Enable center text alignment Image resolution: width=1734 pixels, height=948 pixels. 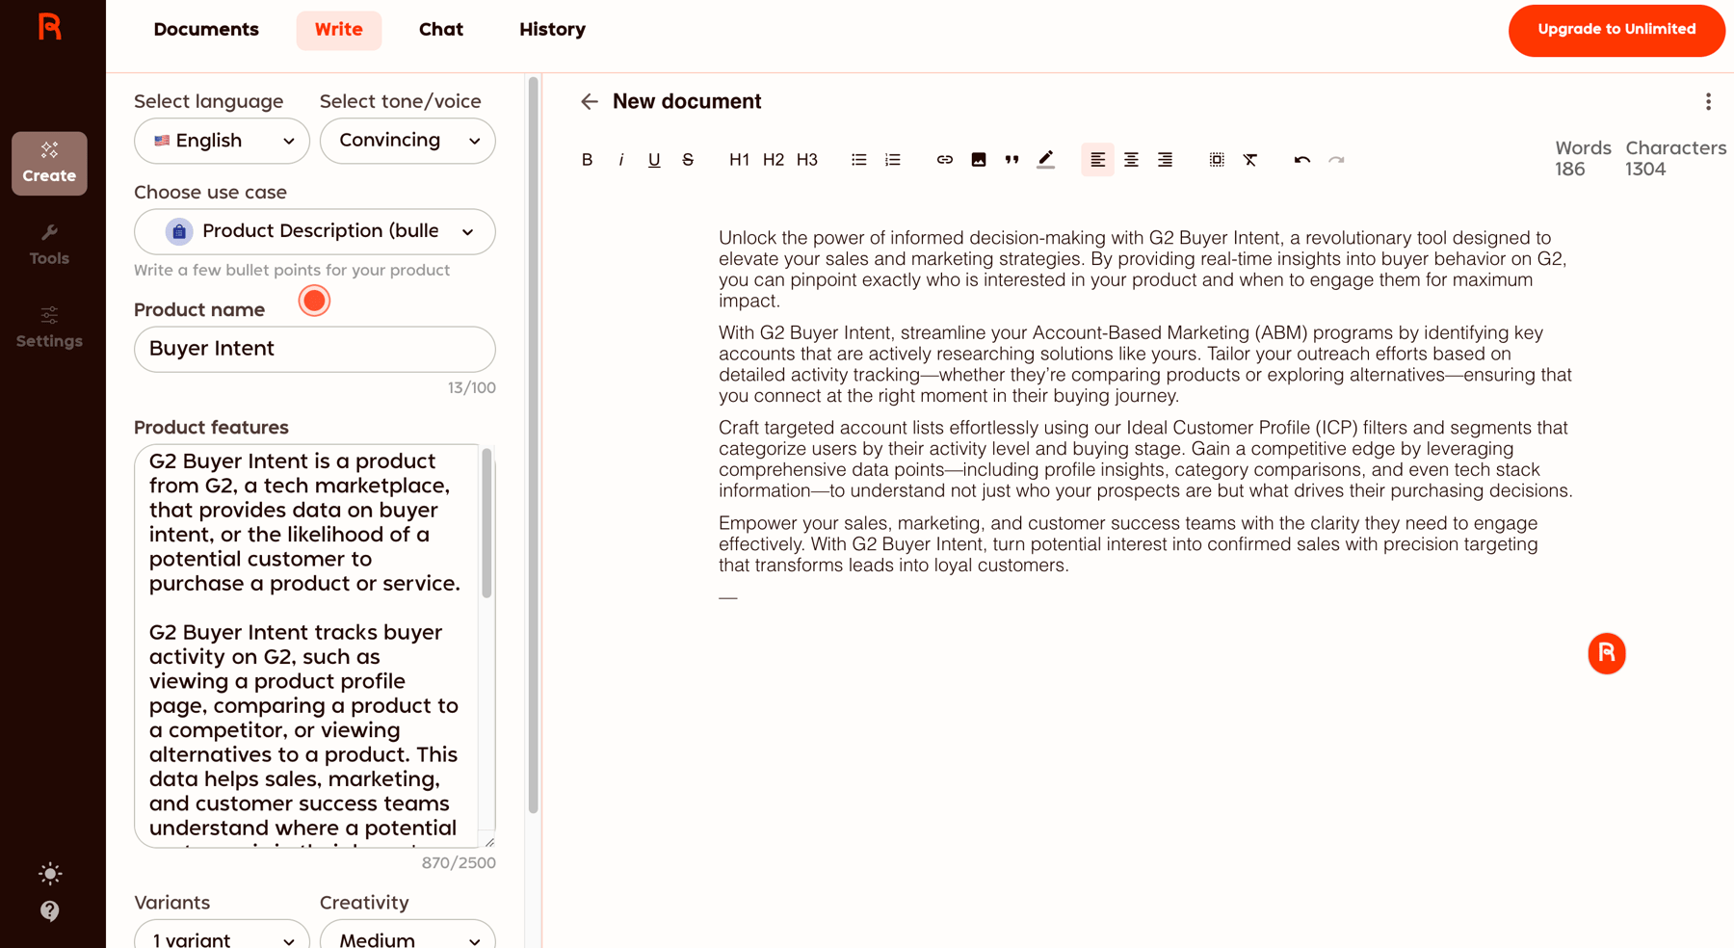[x=1131, y=159]
